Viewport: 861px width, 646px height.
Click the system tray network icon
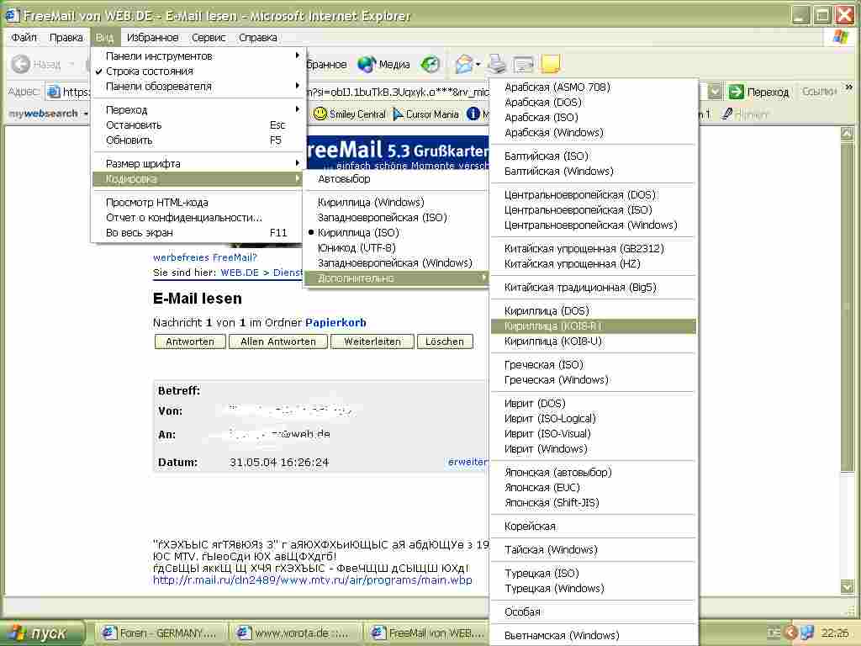click(x=807, y=633)
